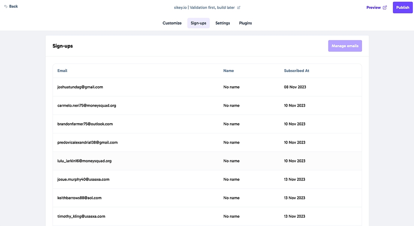
Task: Click the external link icon next to Preview
Action: pyautogui.click(x=385, y=8)
